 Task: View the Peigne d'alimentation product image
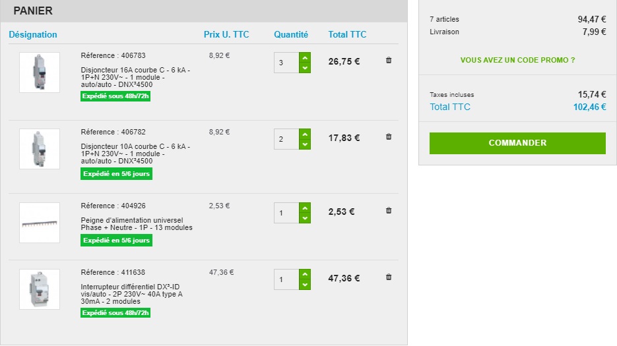pos(40,223)
